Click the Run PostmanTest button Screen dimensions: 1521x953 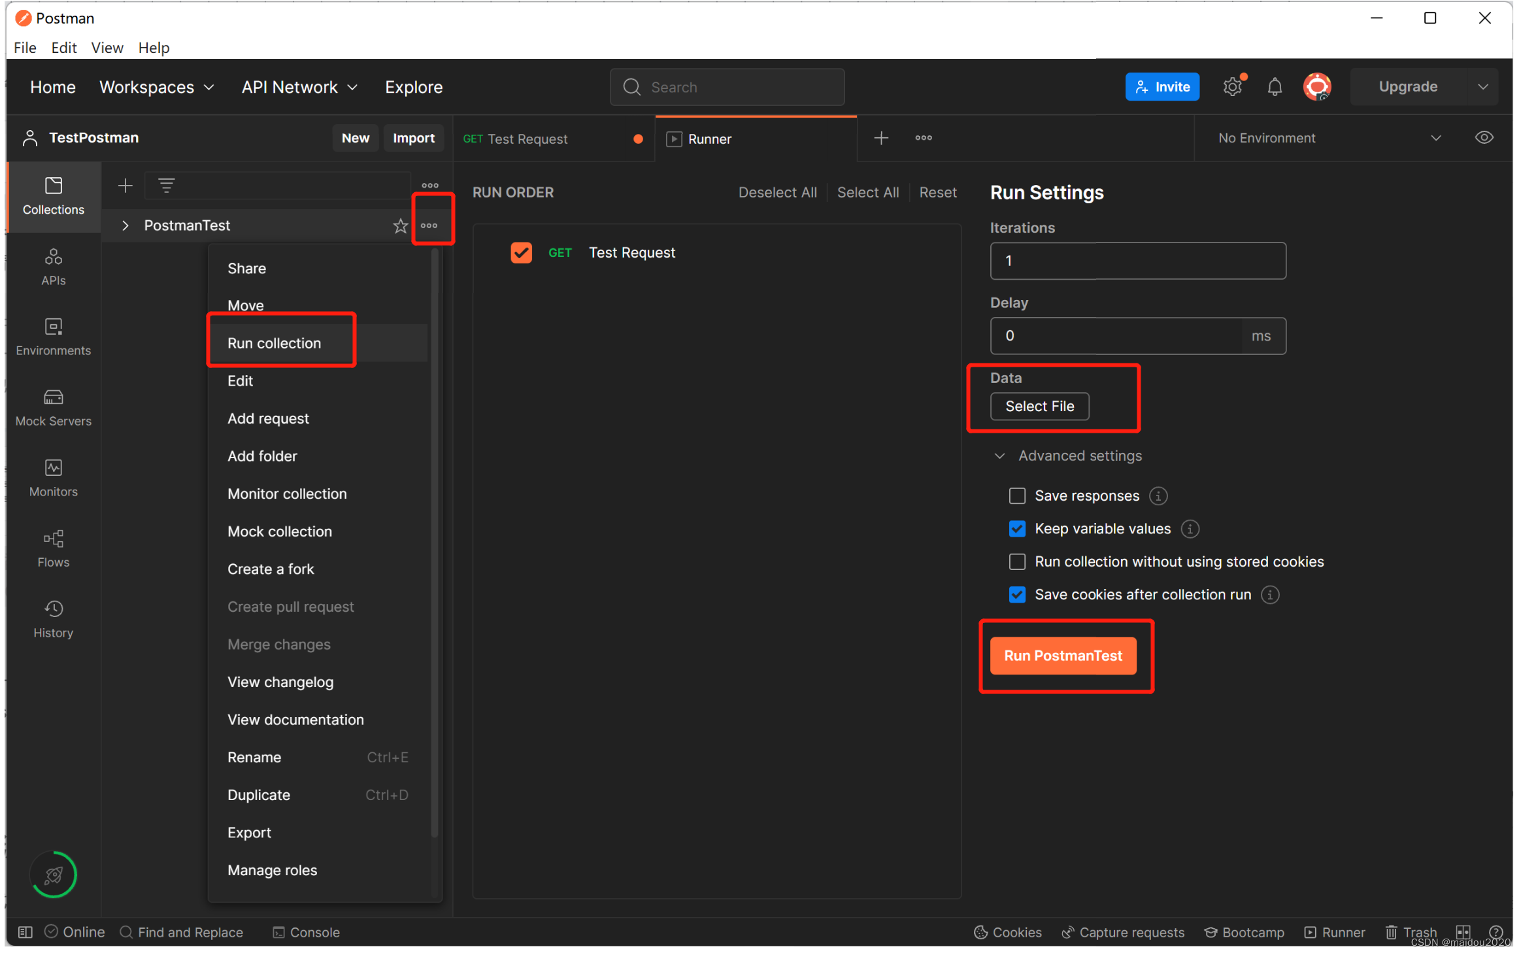(x=1063, y=656)
